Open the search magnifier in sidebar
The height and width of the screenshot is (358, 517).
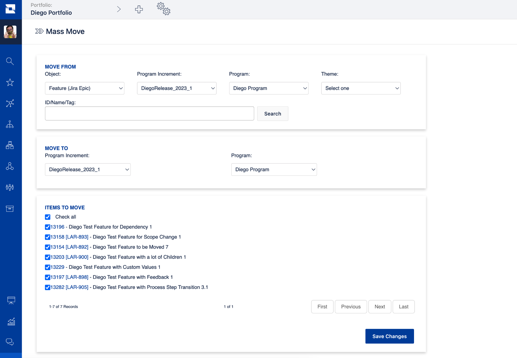(10, 61)
